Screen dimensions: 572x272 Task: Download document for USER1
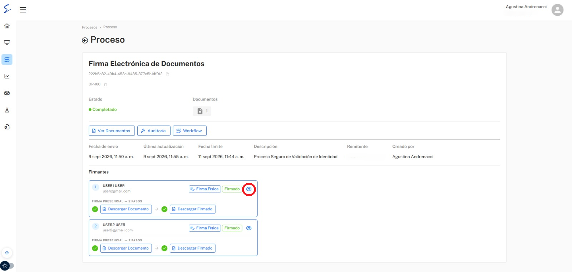pos(126,209)
